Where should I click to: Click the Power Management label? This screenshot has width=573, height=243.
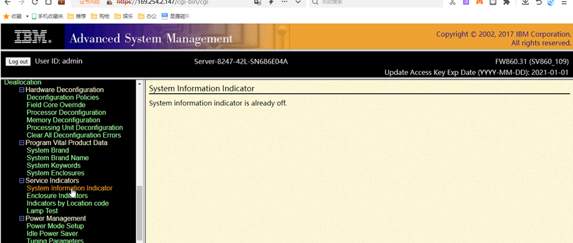(56, 219)
